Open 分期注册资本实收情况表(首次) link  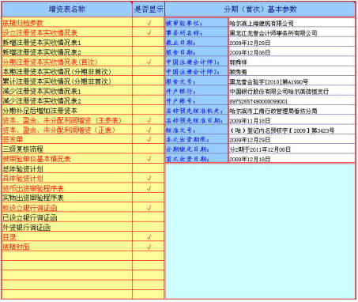pos(50,62)
